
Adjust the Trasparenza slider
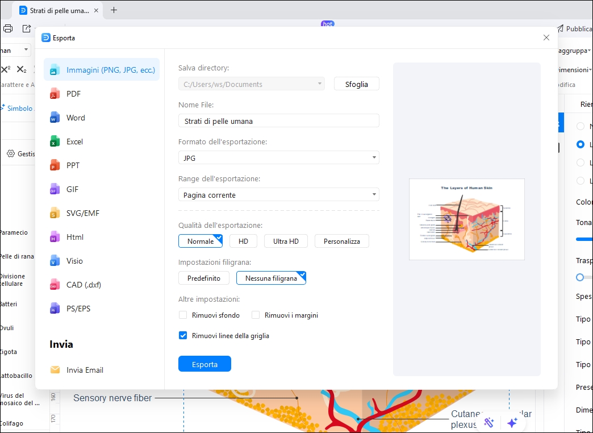581,277
